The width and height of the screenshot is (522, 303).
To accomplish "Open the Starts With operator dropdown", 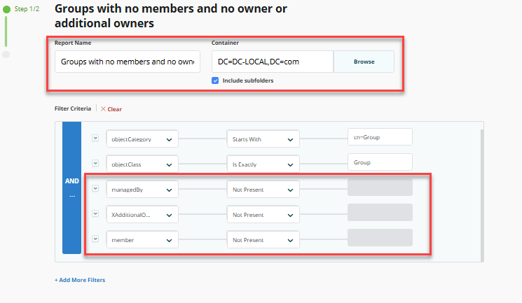I will 263,139.
